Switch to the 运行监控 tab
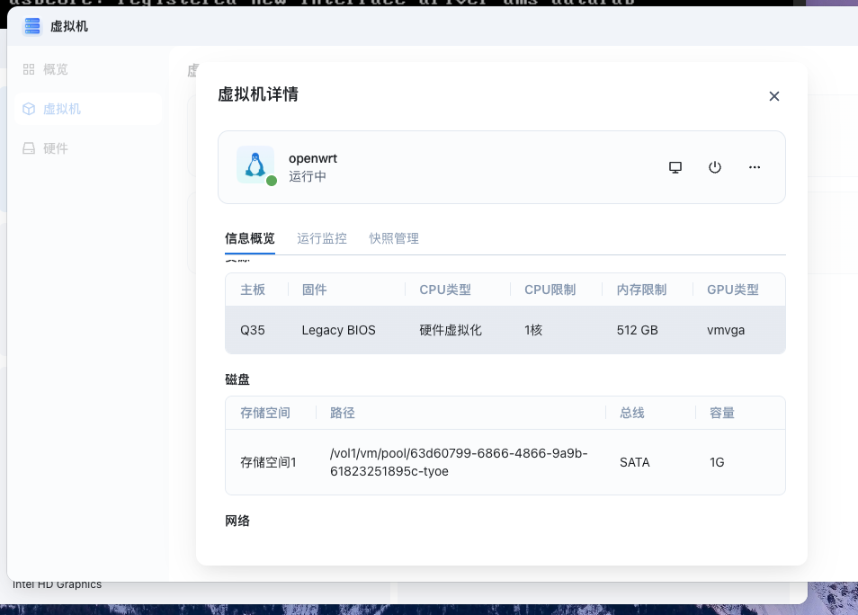The height and width of the screenshot is (615, 858). [322, 238]
